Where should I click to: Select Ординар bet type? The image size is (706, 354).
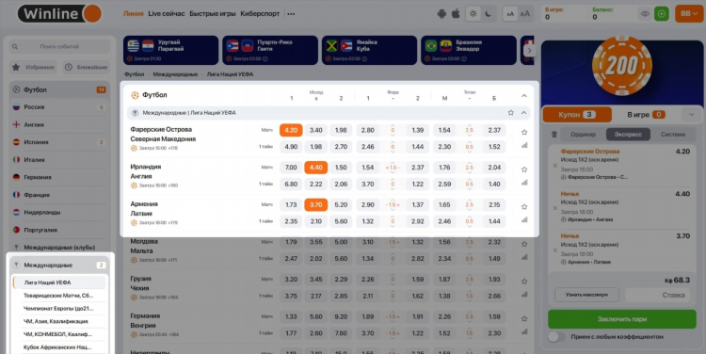(583, 135)
